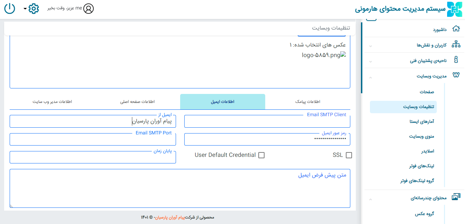Enable the SSL checkbox
This screenshot has width=465, height=224.
pos(349,155)
